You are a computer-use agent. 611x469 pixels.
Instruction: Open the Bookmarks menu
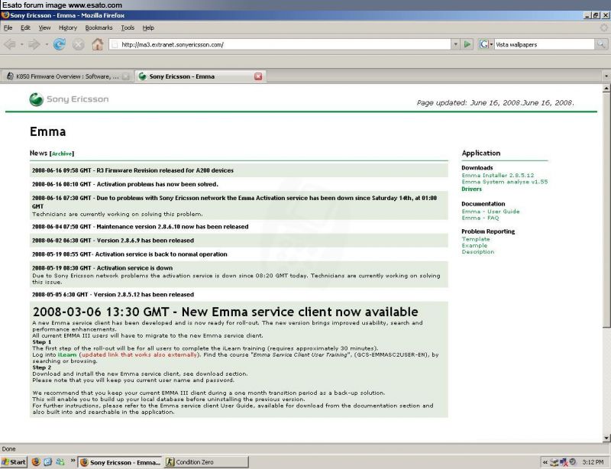coord(99,27)
